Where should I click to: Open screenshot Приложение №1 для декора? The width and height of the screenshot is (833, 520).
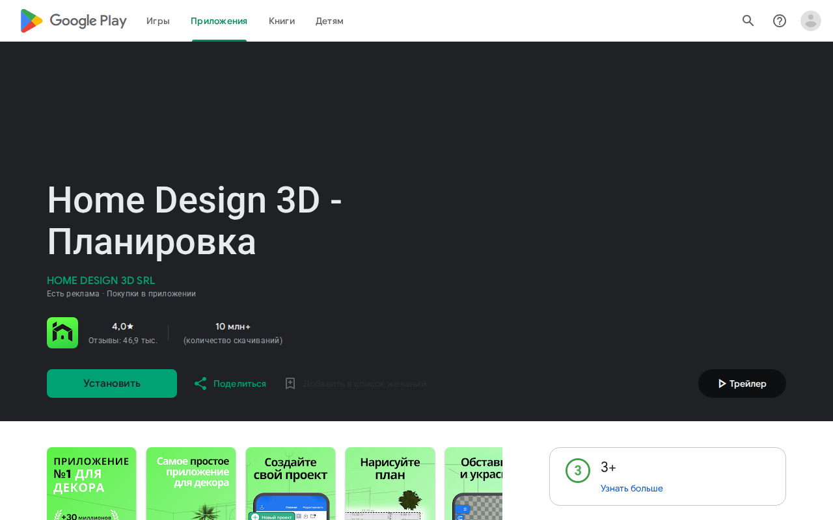(92, 484)
